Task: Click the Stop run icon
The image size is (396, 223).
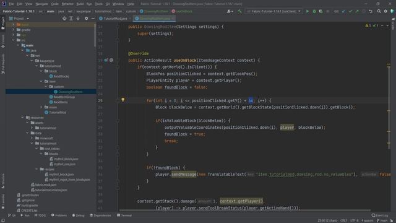Action: (327, 11)
